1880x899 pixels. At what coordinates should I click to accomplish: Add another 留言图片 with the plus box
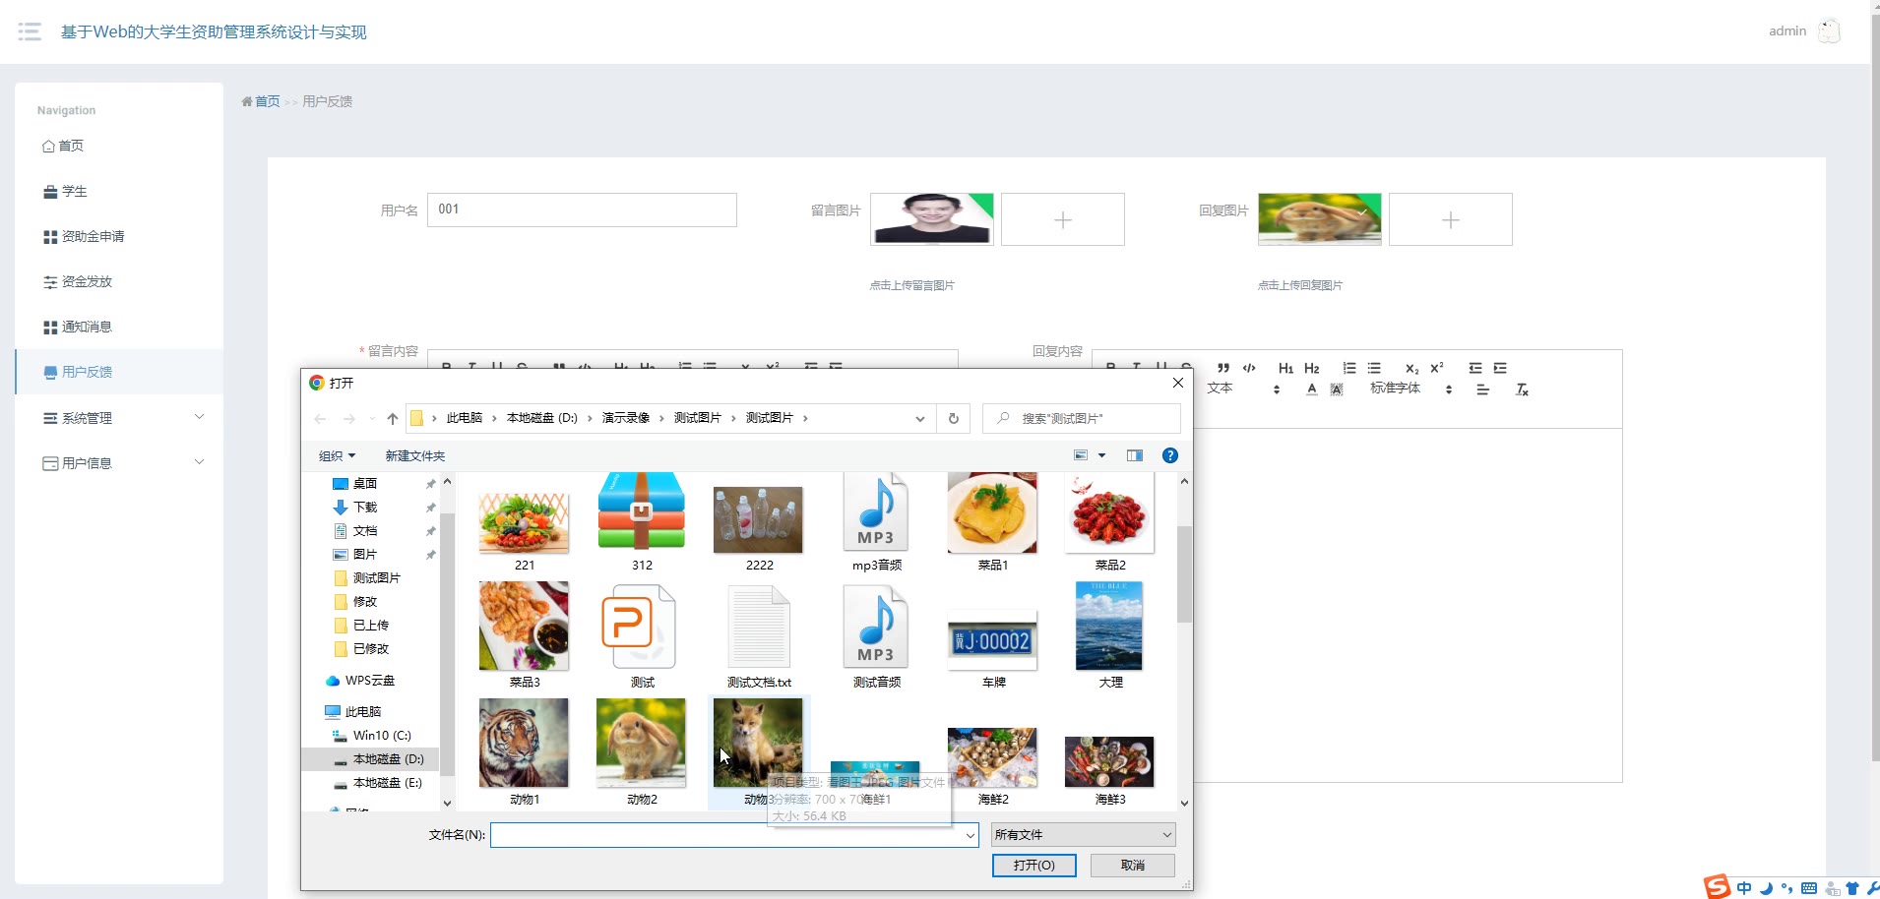point(1062,219)
